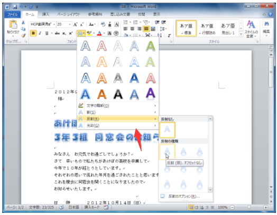Click the zoom in plus button
Screen dimensions: 277x215
265,207
